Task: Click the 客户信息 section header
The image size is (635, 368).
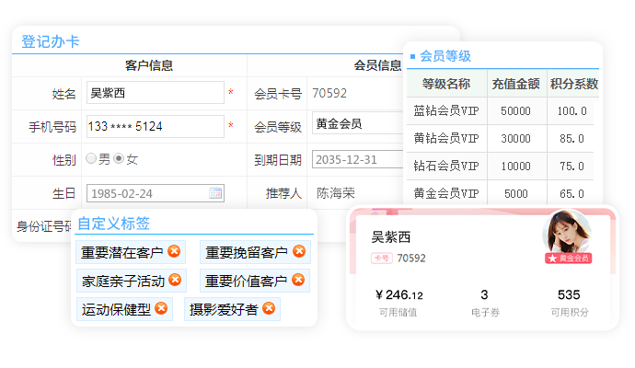Action: click(148, 65)
